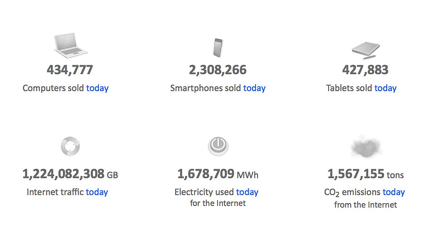The image size is (436, 239).
Task: Open 'today' link after Smartphones sold
Action: coord(254,88)
